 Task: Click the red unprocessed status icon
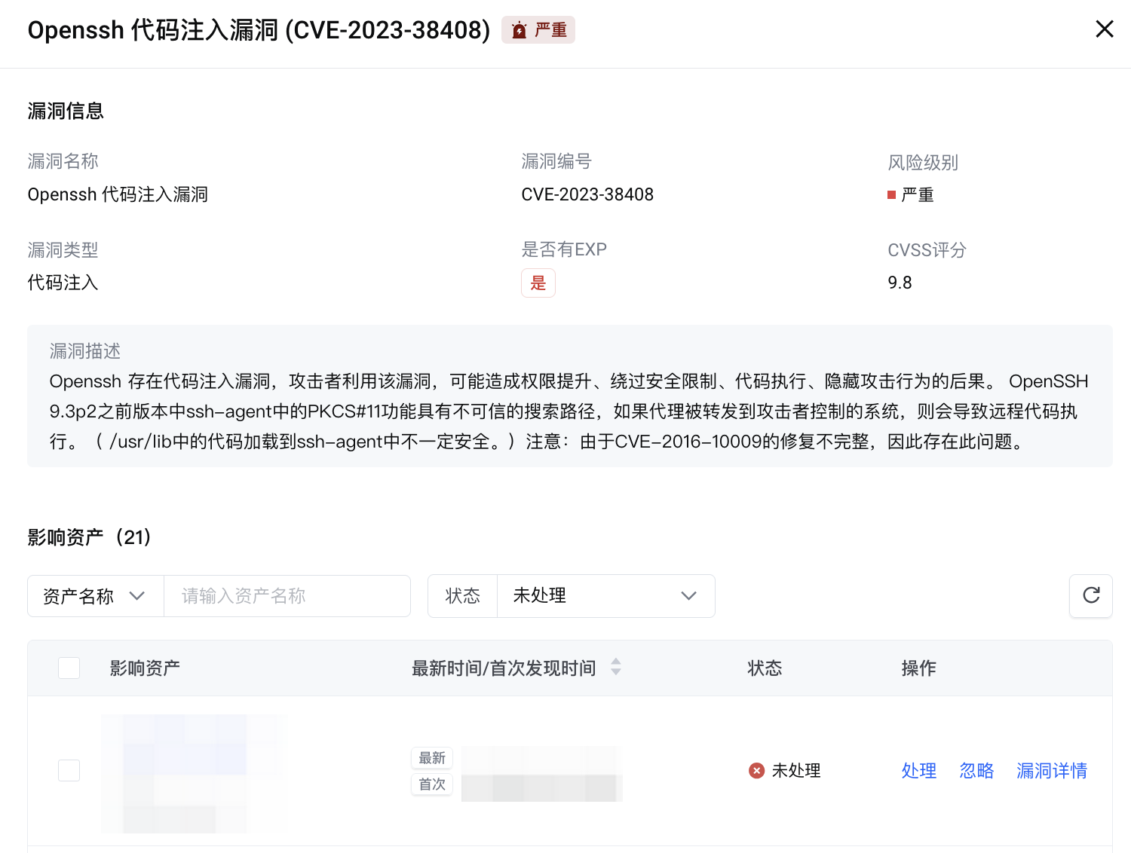[756, 770]
